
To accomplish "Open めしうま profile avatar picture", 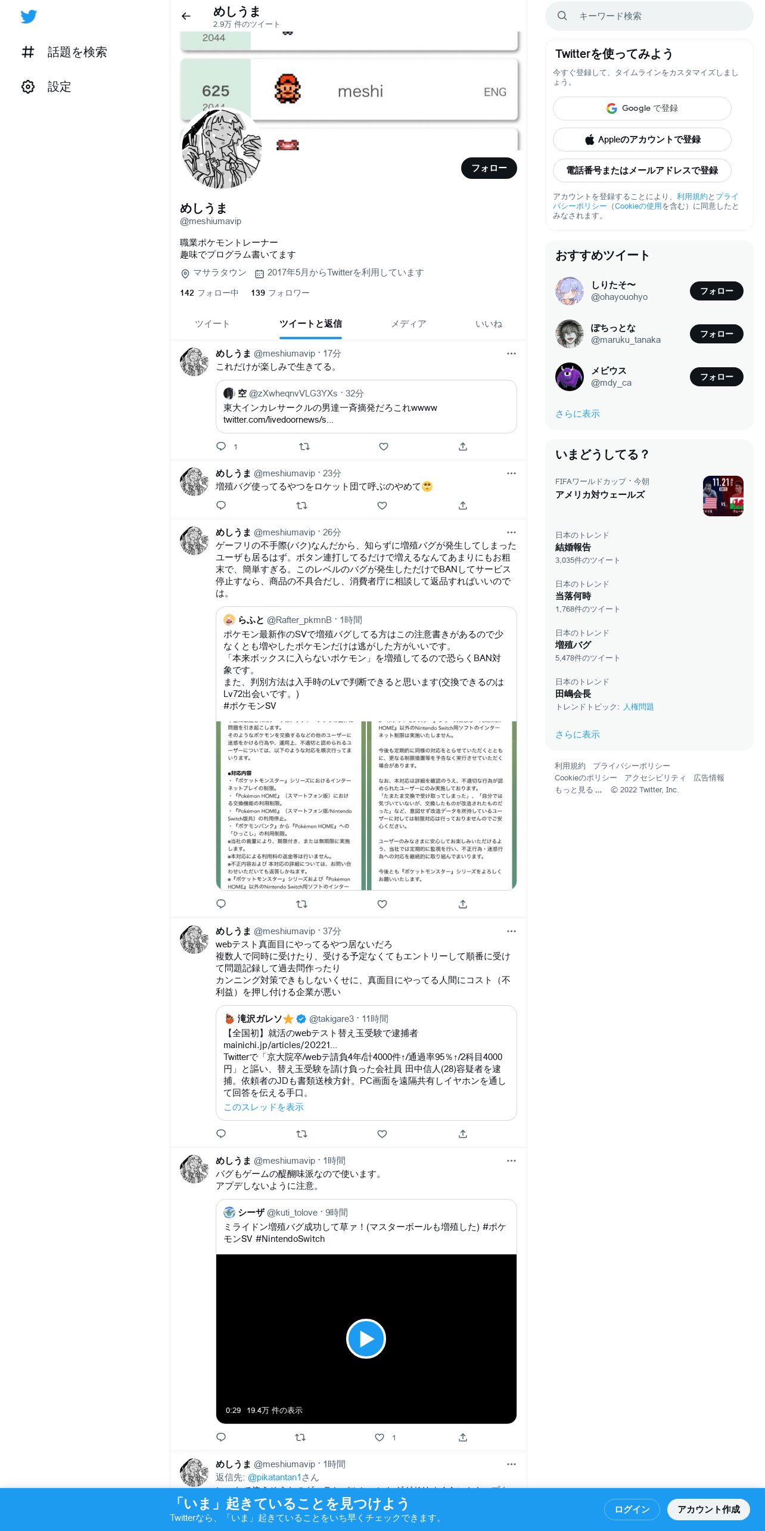I will [x=221, y=148].
